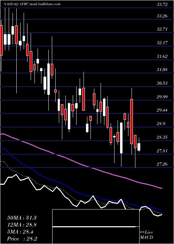Click the tall red candle spanning 28.35 to 29.99
The height and width of the screenshot is (244, 174).
coord(132,121)
